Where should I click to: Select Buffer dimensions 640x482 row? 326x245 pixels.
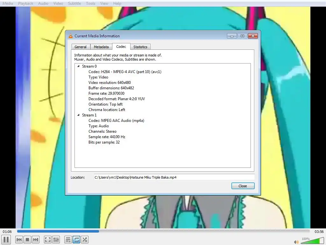[111, 88]
